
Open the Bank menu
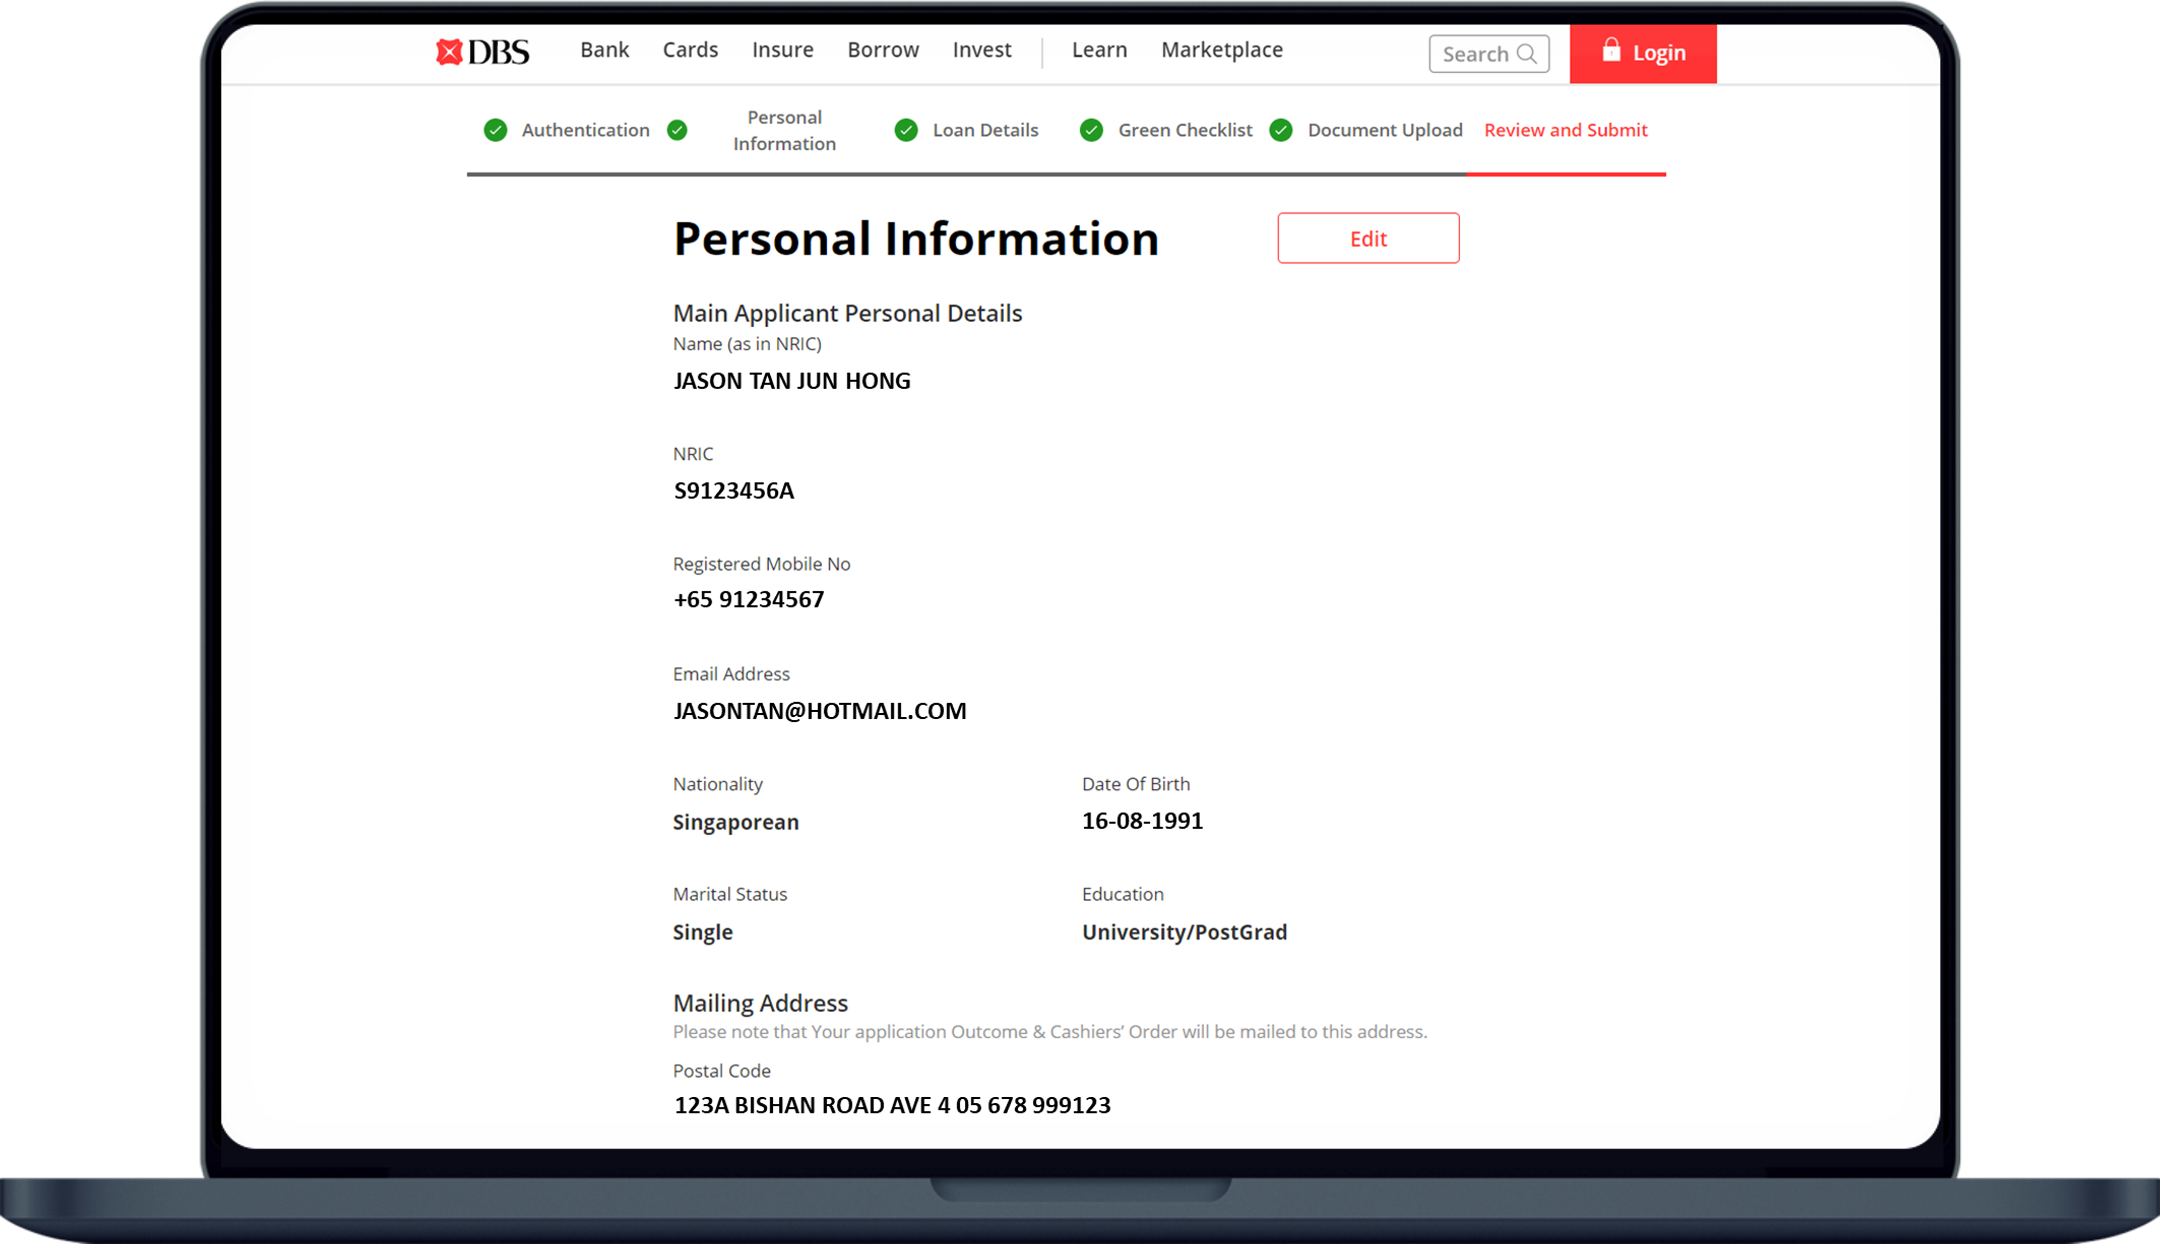click(x=604, y=50)
